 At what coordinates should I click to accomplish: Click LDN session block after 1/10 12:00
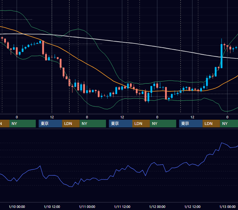pos(71,124)
